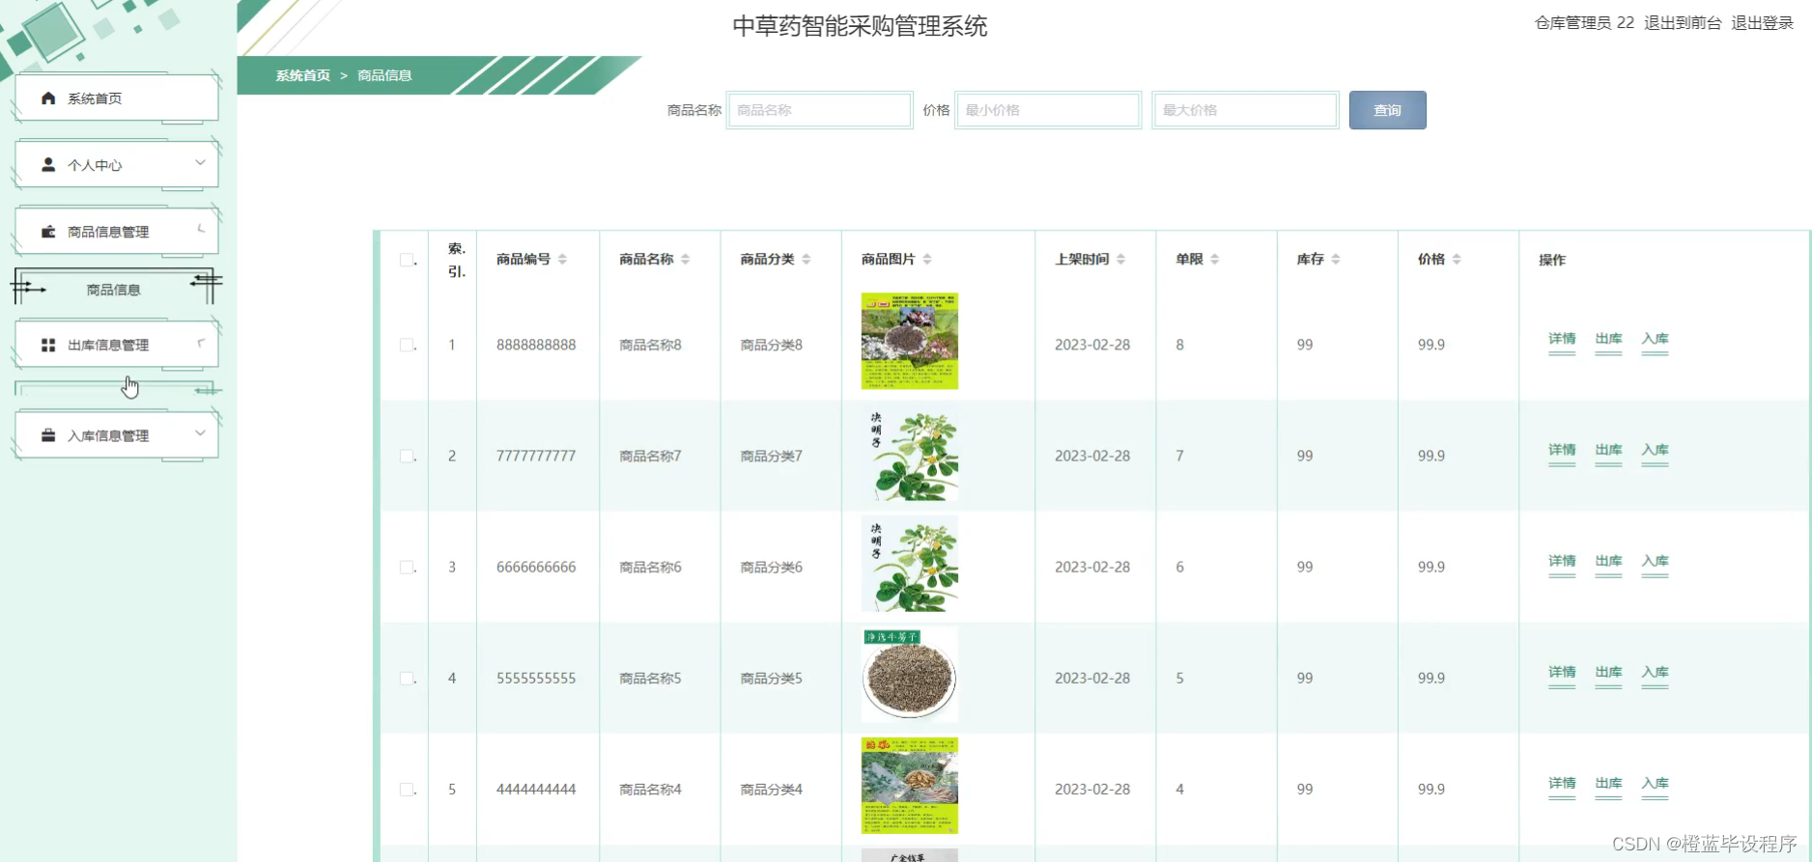Click the briefcase icon beside 入库信息管理
Screen dimensions: 1812x862
point(48,435)
